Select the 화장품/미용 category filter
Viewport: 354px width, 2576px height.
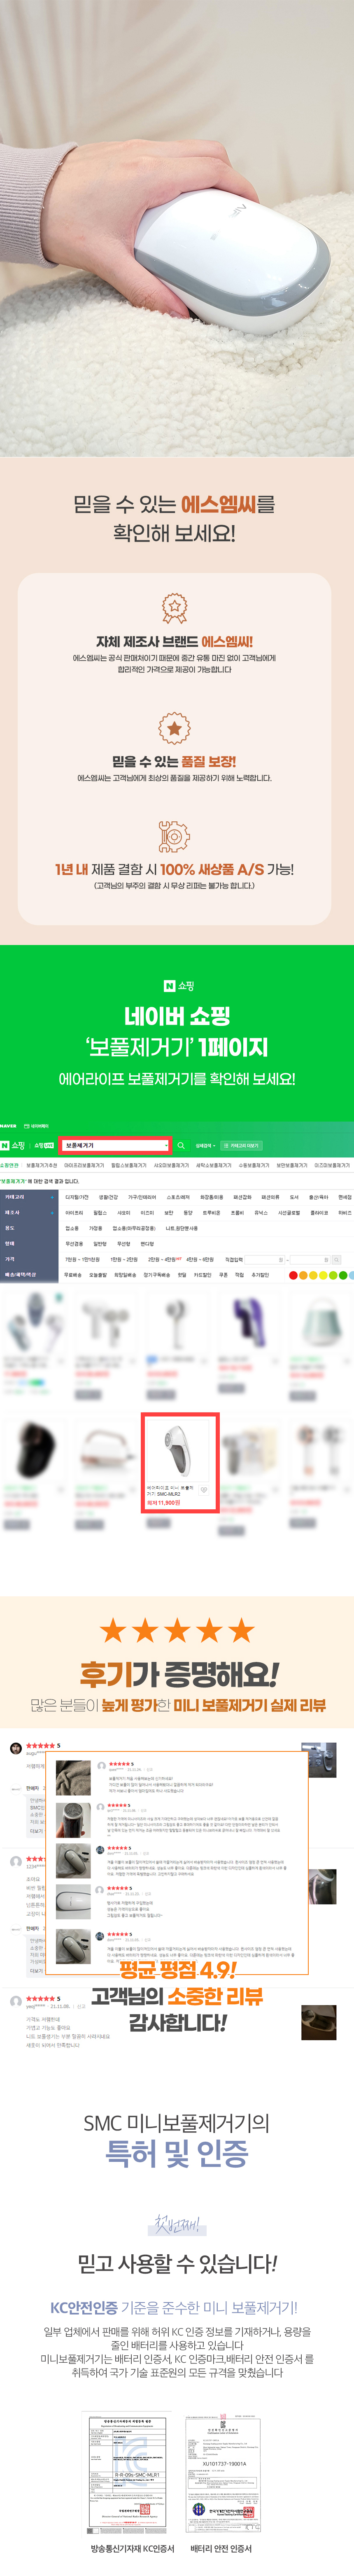point(212,1197)
